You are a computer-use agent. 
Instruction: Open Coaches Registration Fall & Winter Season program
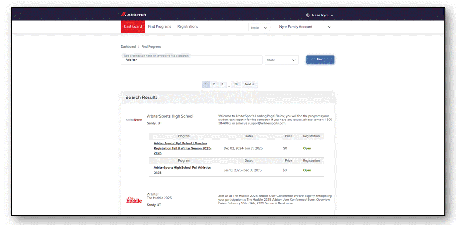click(x=182, y=148)
